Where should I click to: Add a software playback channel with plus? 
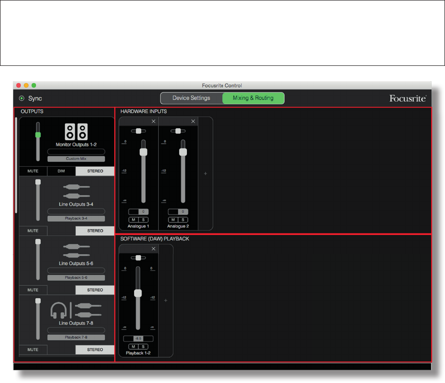tap(166, 300)
